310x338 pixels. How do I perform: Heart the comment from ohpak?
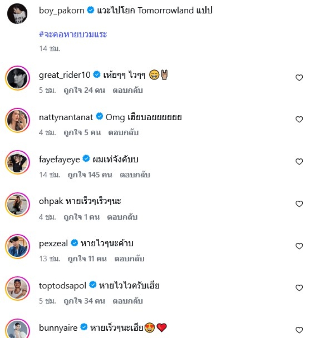pyautogui.click(x=299, y=204)
